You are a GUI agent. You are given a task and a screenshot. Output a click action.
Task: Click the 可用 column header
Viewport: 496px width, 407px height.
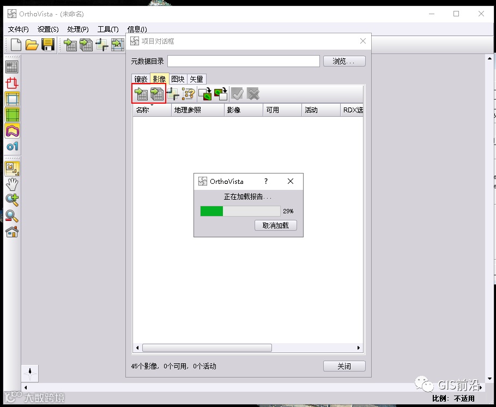tap(282, 110)
